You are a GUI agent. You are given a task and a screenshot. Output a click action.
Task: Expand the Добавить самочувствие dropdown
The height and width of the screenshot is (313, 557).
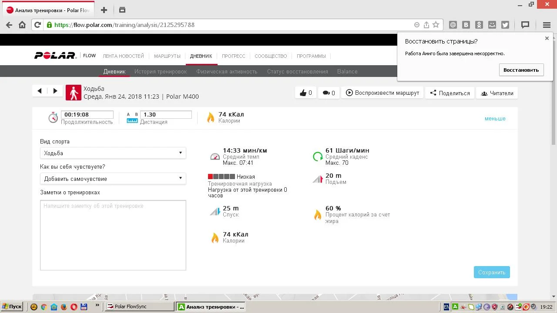point(113,179)
